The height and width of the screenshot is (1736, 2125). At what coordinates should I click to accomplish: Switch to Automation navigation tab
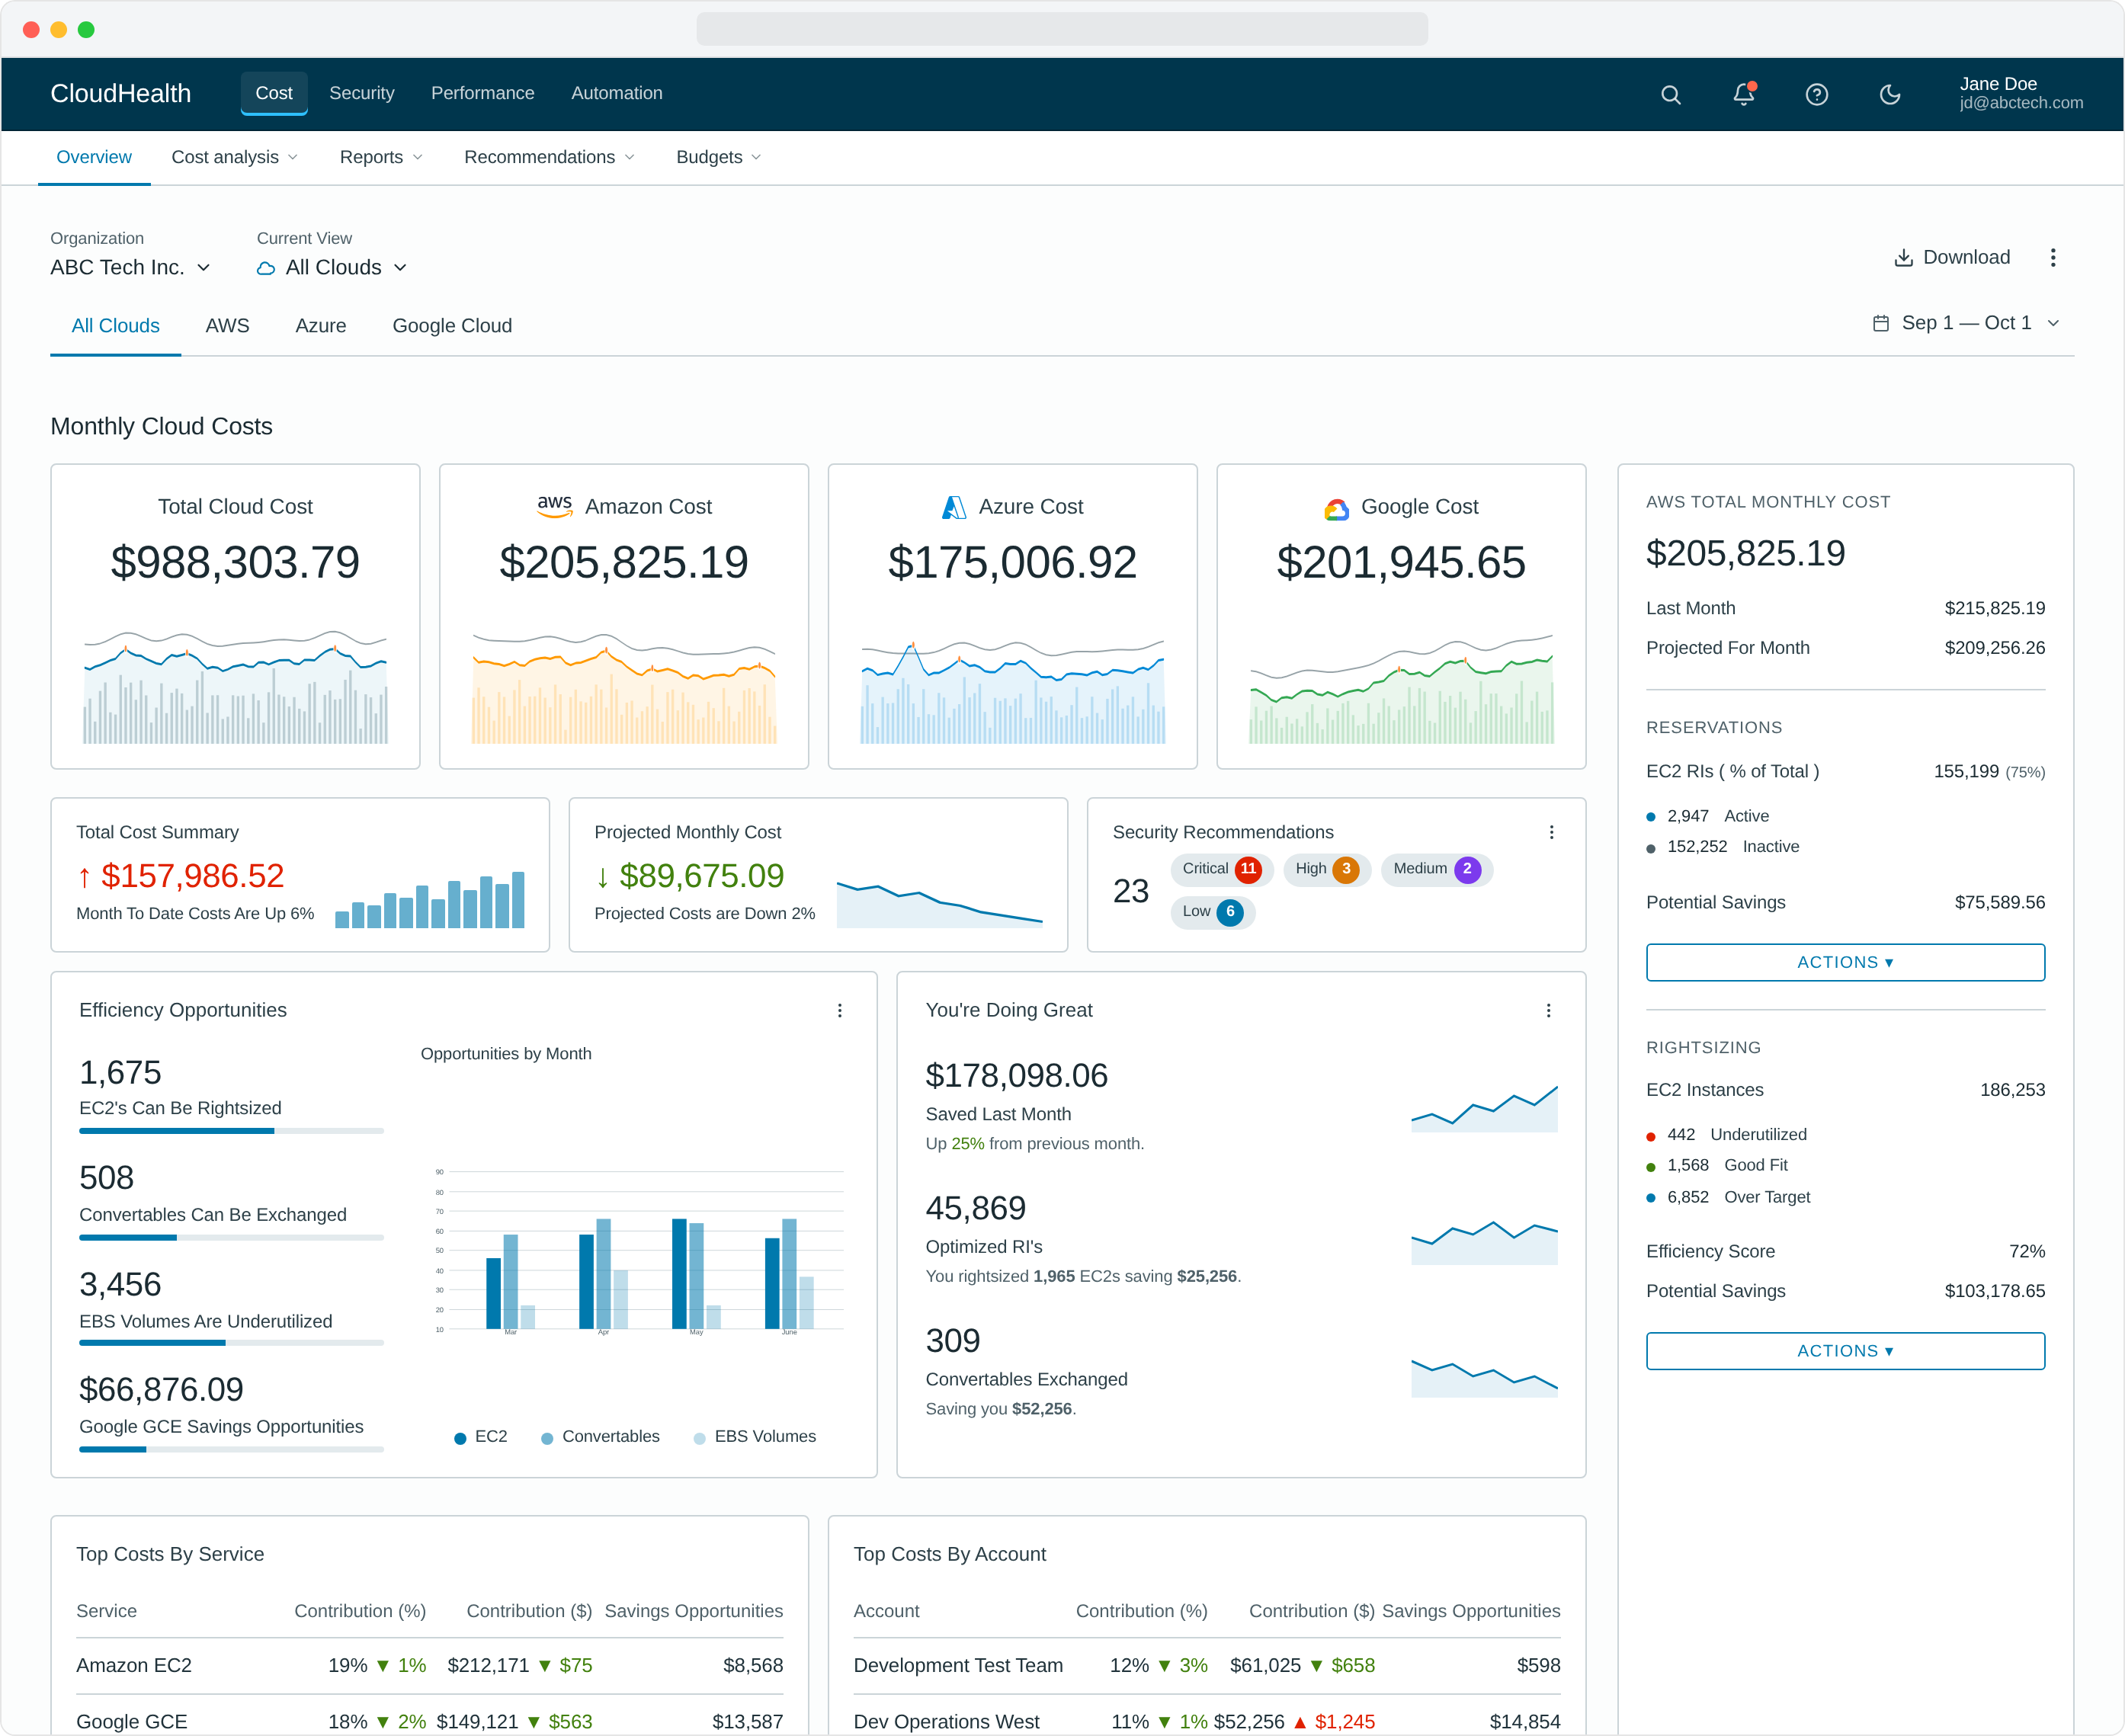616,93
